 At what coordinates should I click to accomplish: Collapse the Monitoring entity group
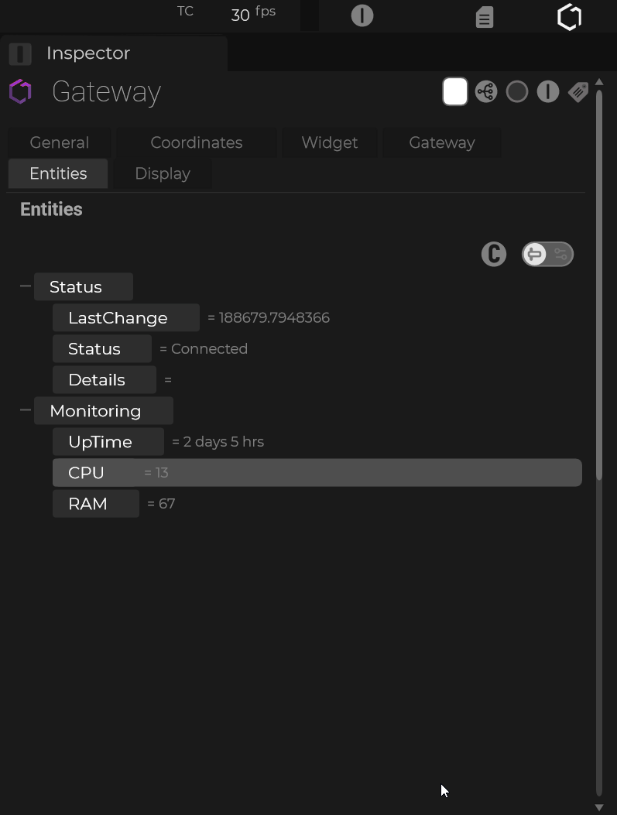coord(26,410)
